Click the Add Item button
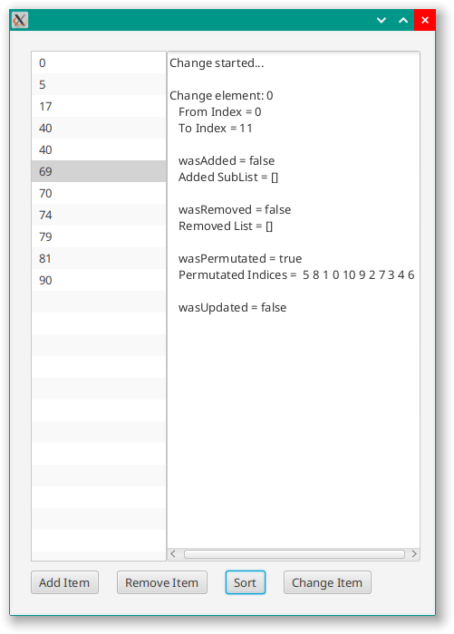The width and height of the screenshot is (454, 634). 64,582
